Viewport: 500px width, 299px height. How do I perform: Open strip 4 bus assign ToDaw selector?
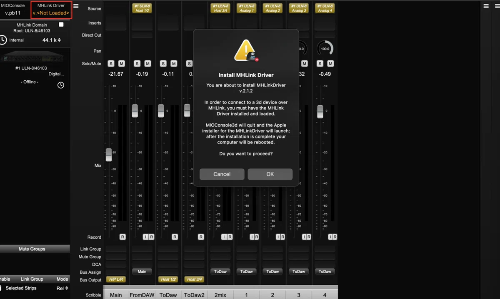coord(325,272)
